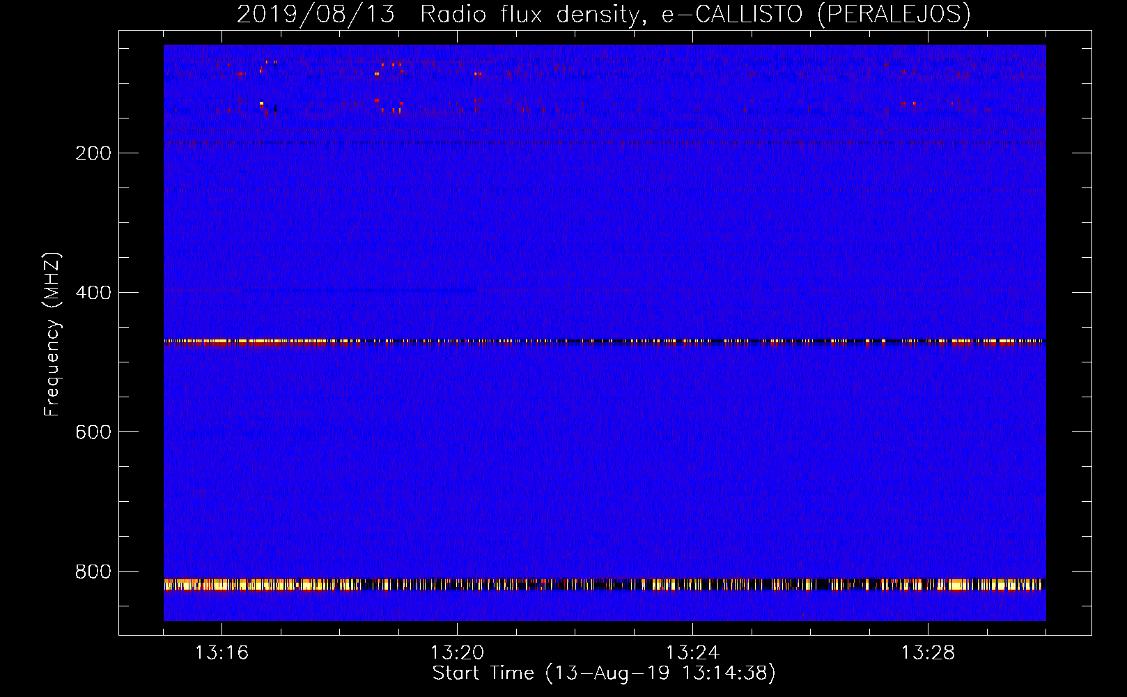Click the 'Frequency (MHZ)' axis label
The image size is (1127, 697).
[x=52, y=334]
